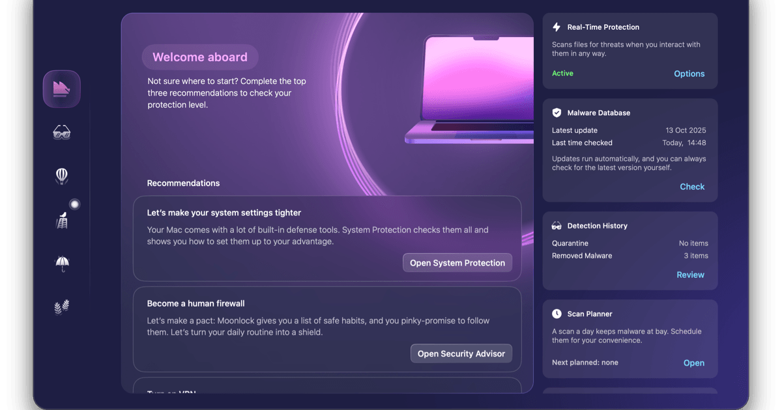Click Open System Protection button
Image resolution: width=782 pixels, height=410 pixels.
pyautogui.click(x=457, y=263)
